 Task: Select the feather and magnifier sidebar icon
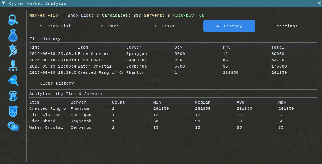[13, 50]
